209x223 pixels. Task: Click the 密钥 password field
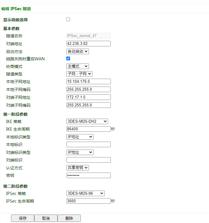point(88,175)
